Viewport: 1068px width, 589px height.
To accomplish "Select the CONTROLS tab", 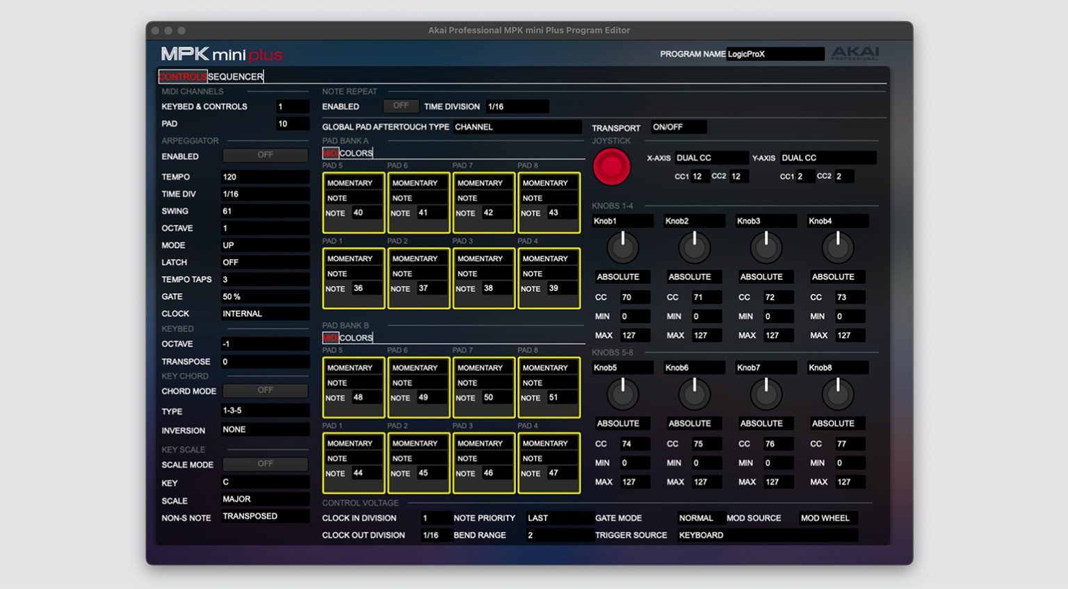I will point(182,76).
